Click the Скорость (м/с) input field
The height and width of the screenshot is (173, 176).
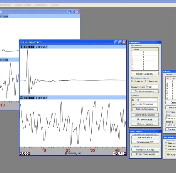pyautogui.click(x=153, y=87)
